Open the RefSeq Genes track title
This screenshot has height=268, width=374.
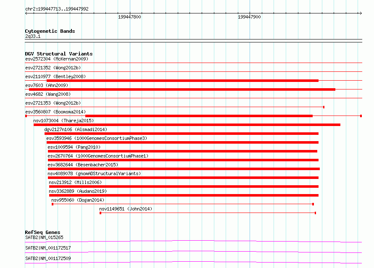(x=42, y=232)
